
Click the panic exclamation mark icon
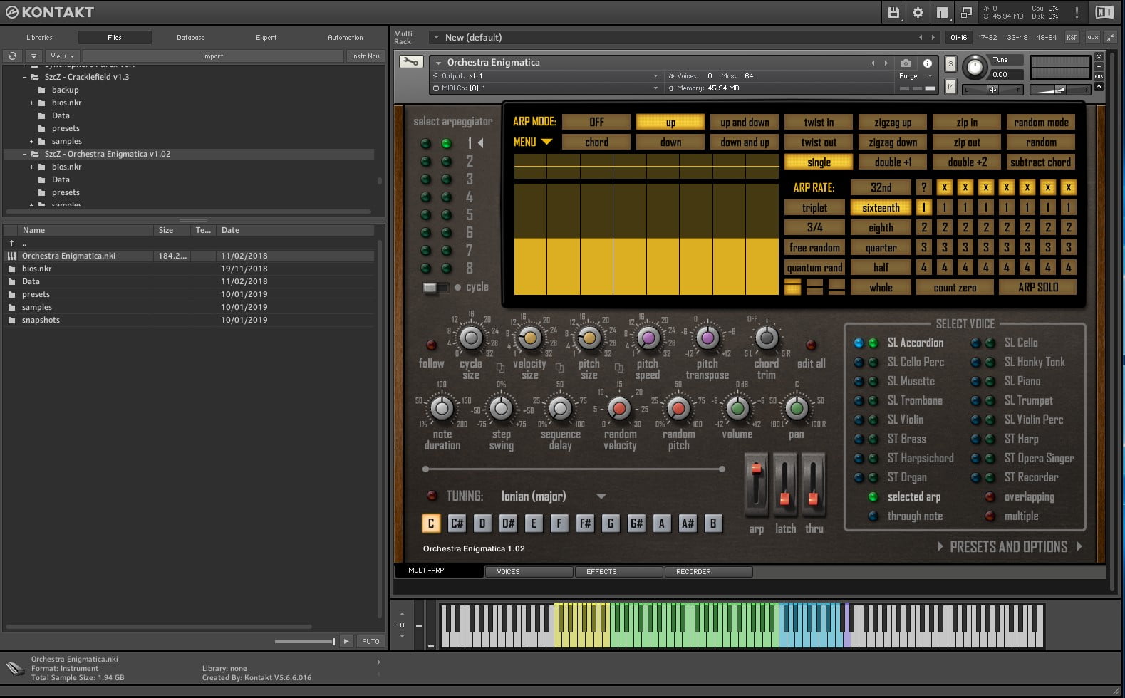[x=1077, y=12]
